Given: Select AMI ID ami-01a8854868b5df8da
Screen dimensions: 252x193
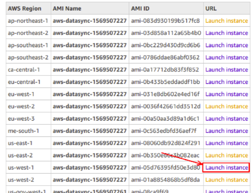Looking at the screenshot, I should pos(165,180).
